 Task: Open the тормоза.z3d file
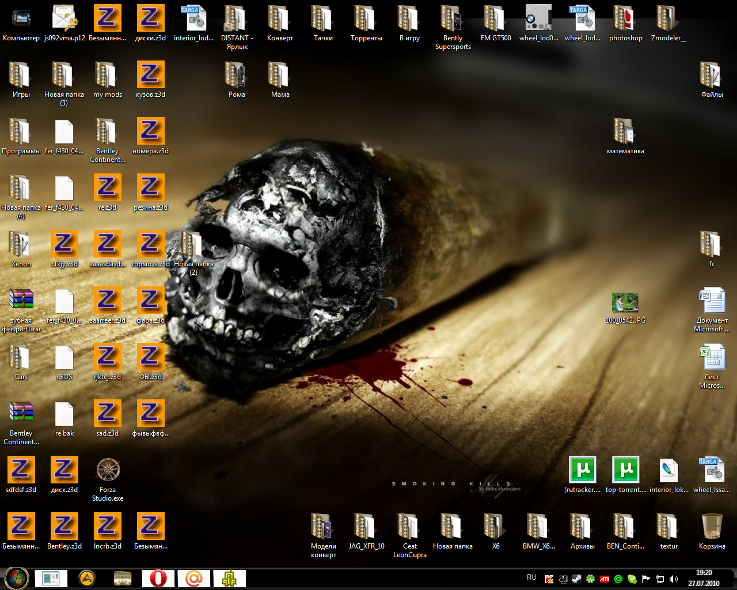(x=151, y=250)
